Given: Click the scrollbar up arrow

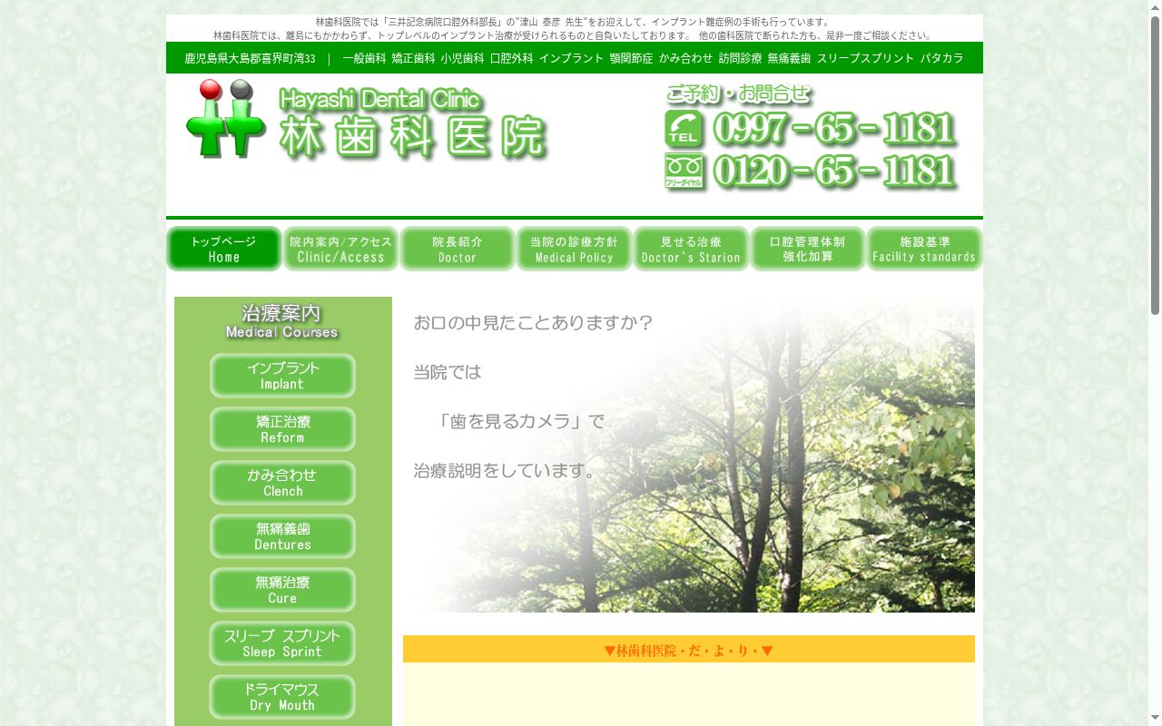Looking at the screenshot, I should (x=1155, y=7).
